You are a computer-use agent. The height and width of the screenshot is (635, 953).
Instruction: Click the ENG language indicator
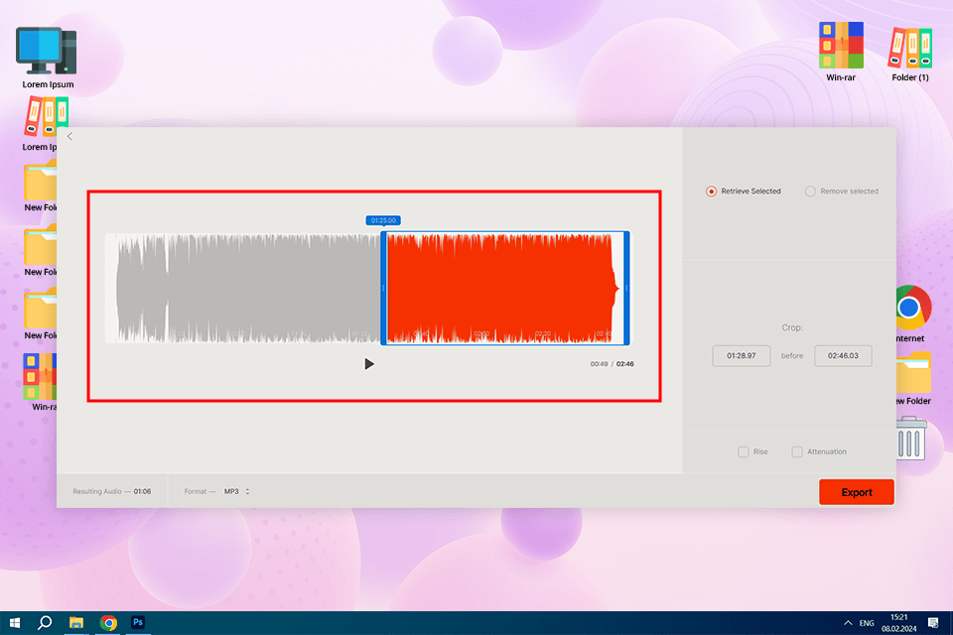(x=867, y=623)
